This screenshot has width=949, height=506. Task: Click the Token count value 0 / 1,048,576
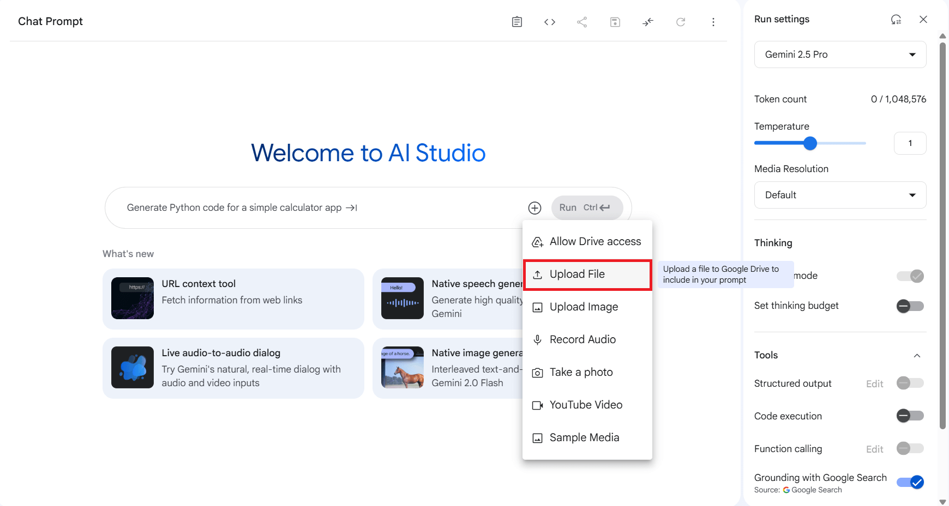(898, 99)
